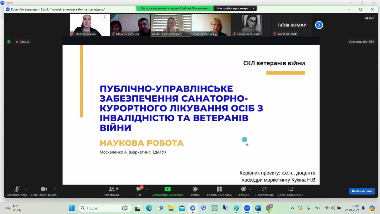This screenshot has width=380, height=214.
Task: Open network and volume quick settings
Action: (333, 208)
